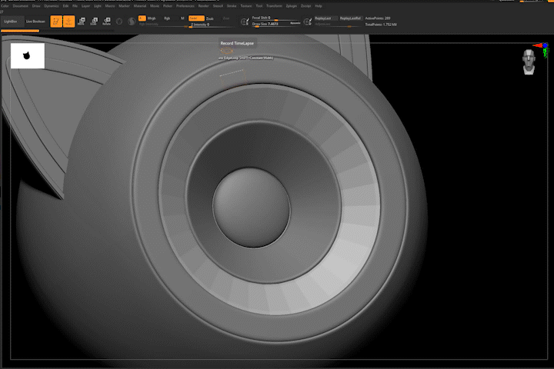
Task: Open the Render menu
Action: [203, 6]
